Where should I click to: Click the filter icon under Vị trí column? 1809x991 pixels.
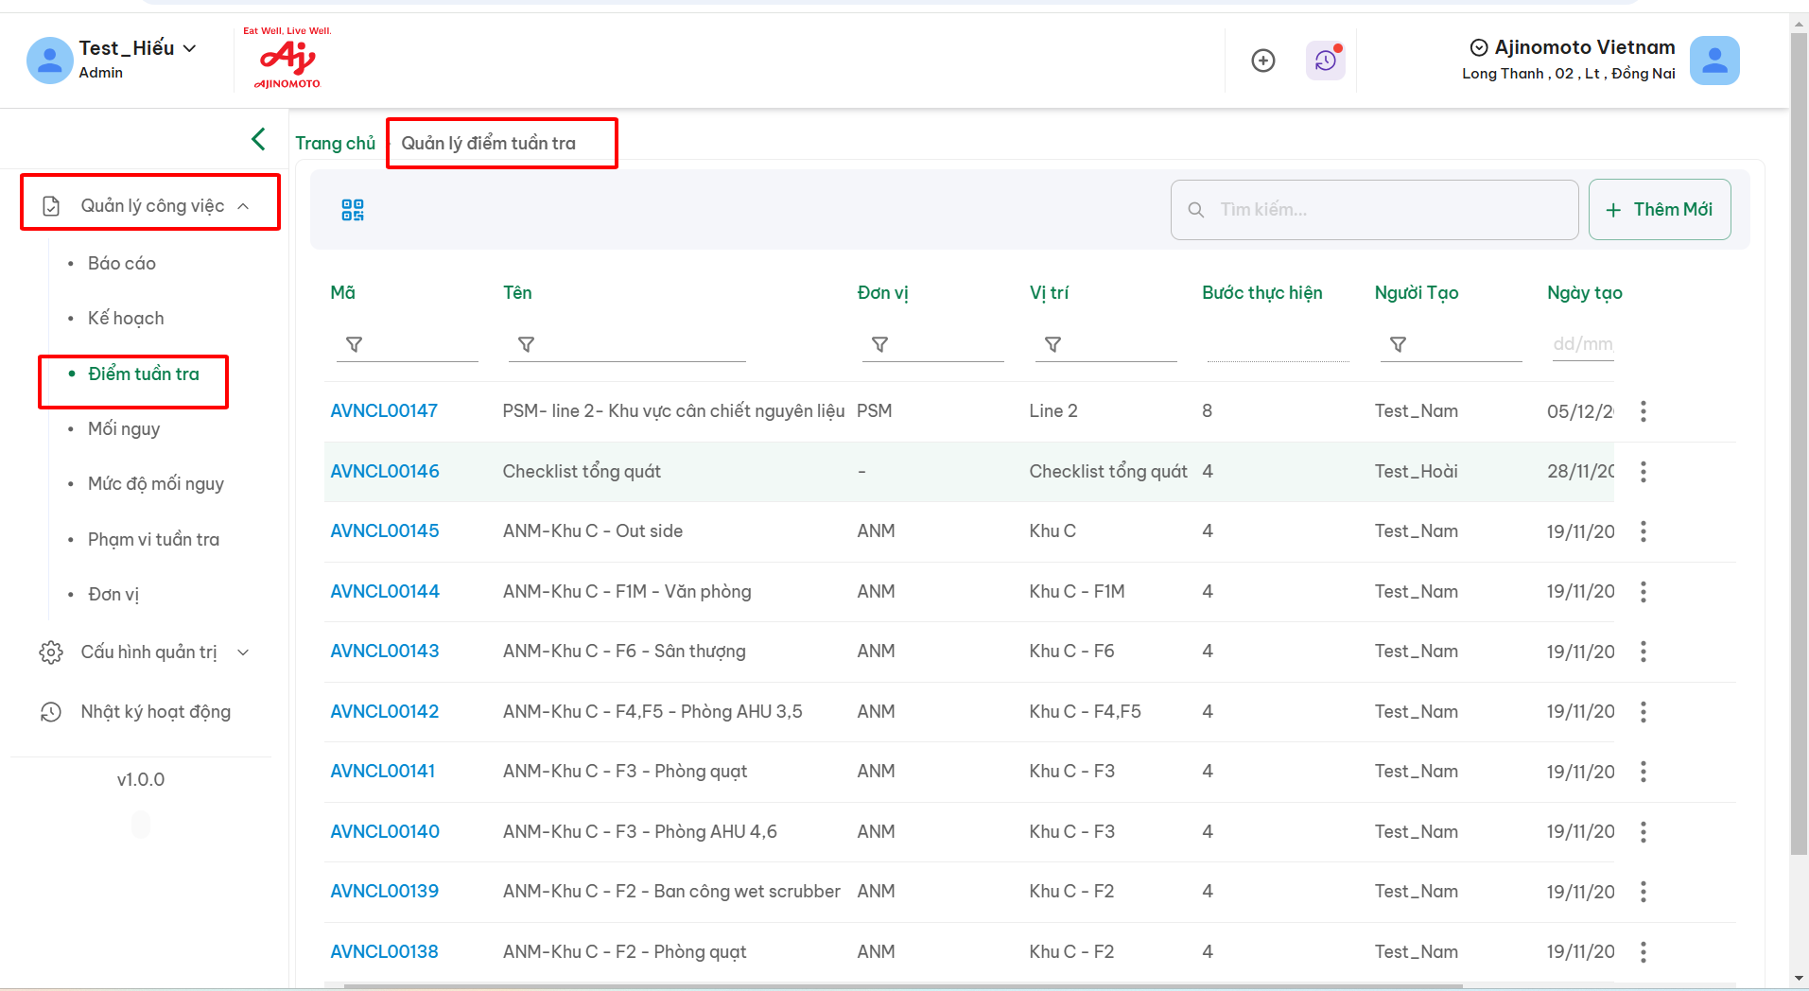[1052, 344]
